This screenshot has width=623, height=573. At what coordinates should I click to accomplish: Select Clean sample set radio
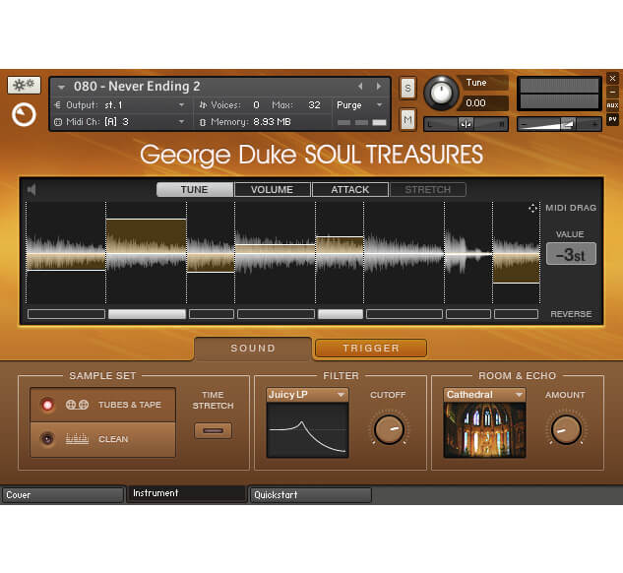[x=47, y=439]
